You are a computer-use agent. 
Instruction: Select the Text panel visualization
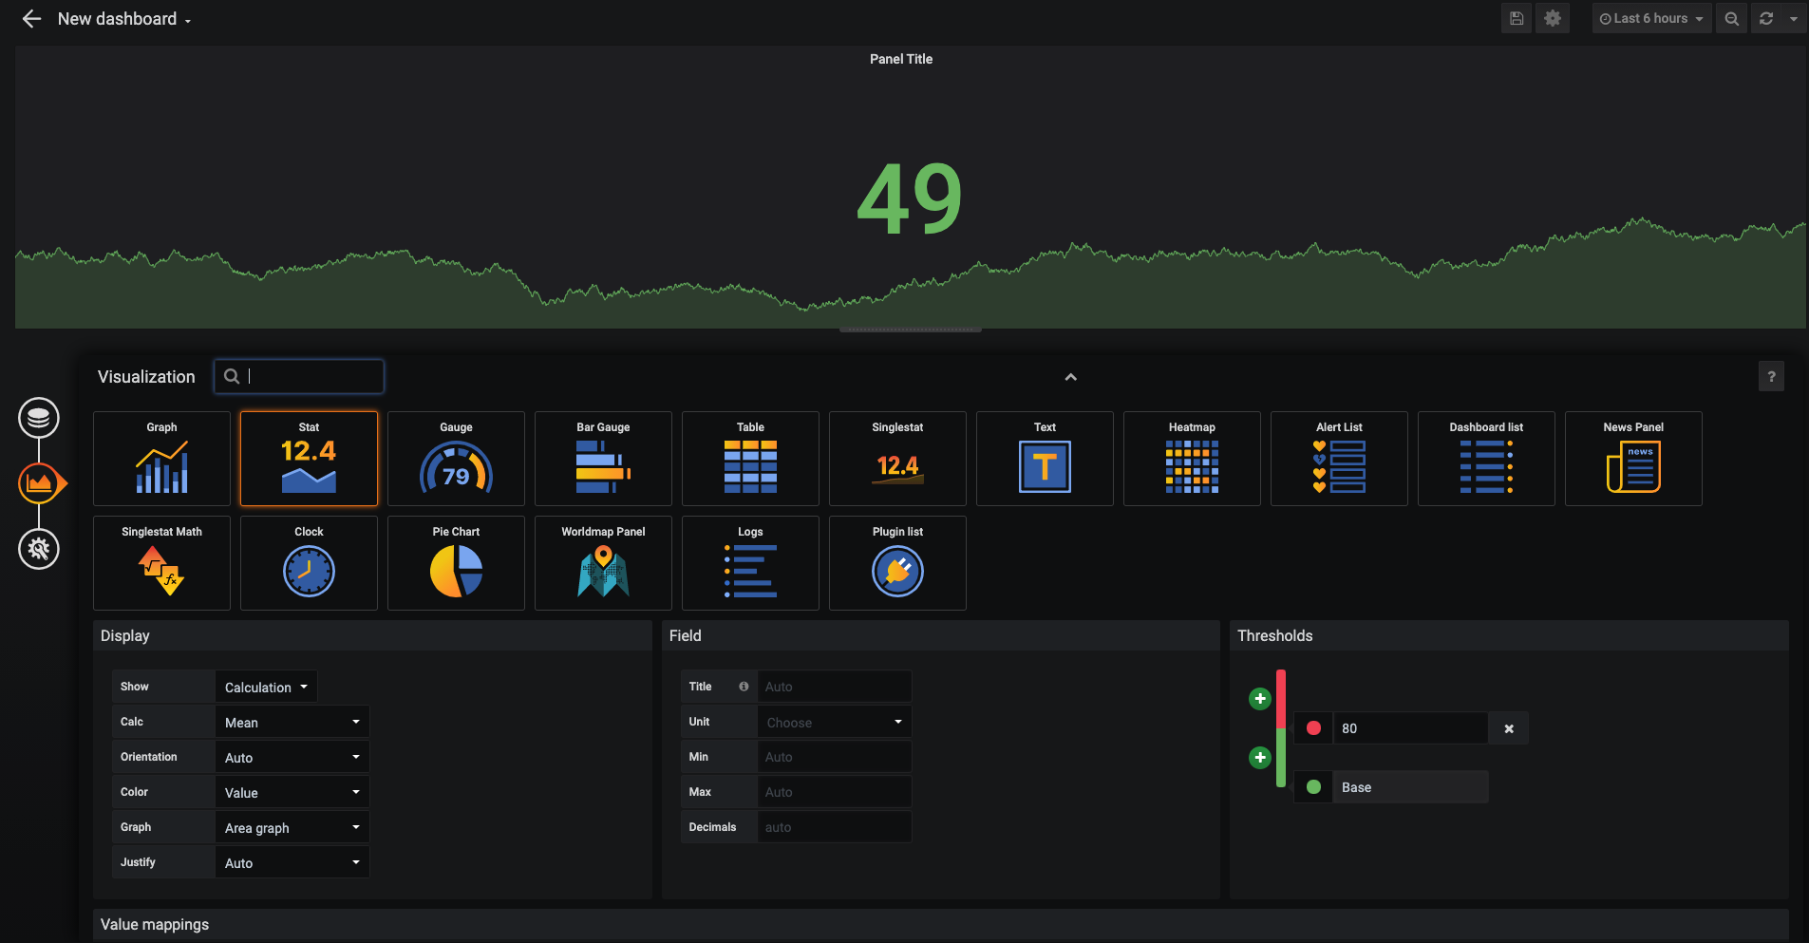tap(1044, 459)
